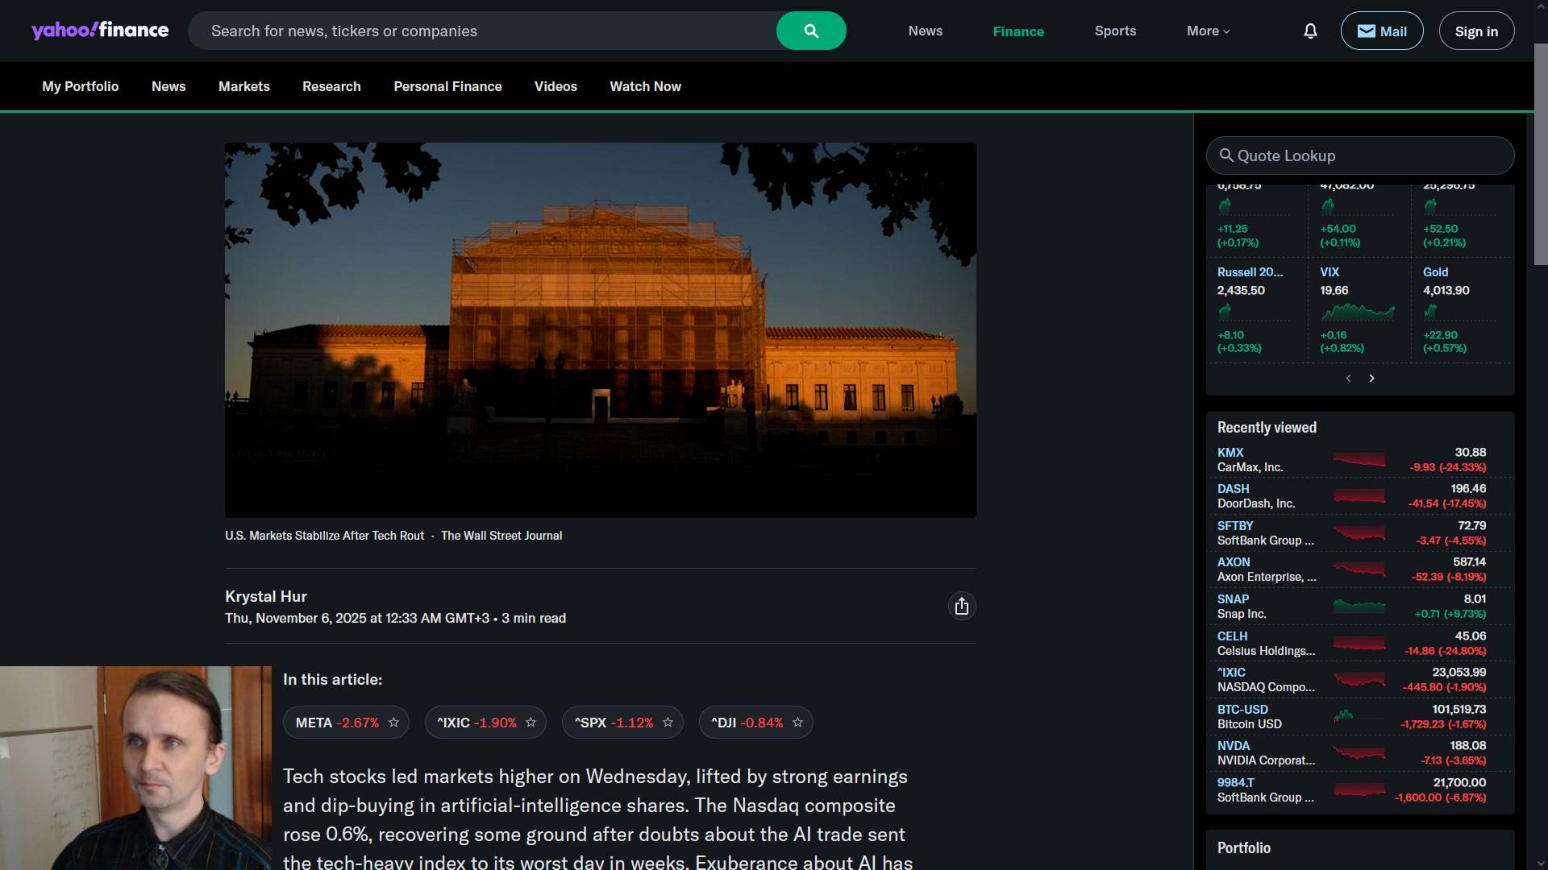Toggle the META watchlist star

click(x=393, y=723)
